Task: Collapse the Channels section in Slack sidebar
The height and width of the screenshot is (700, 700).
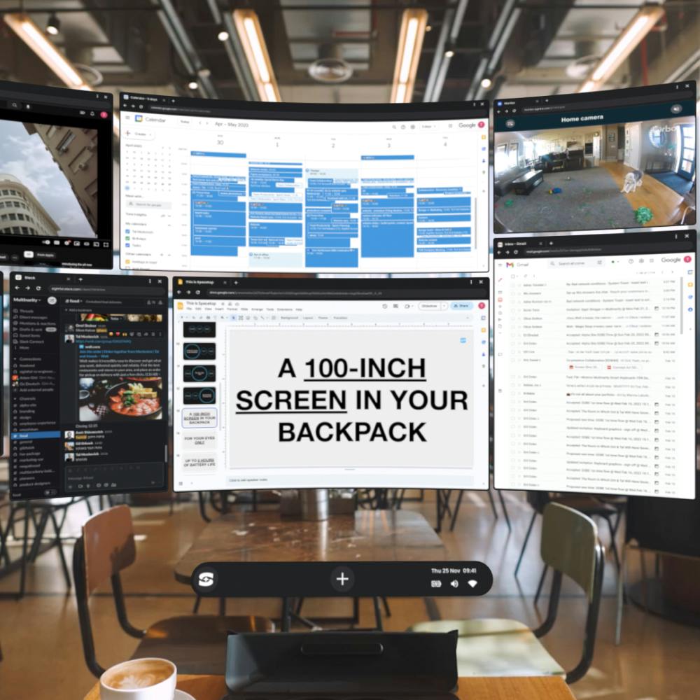Action: [x=16, y=399]
